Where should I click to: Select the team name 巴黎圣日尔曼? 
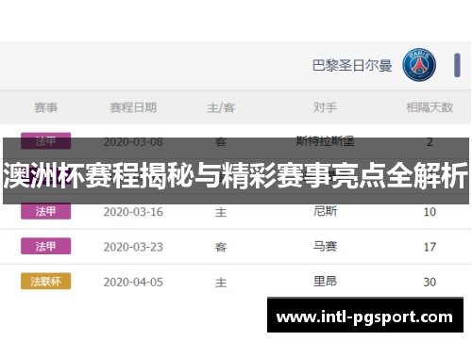(x=352, y=66)
